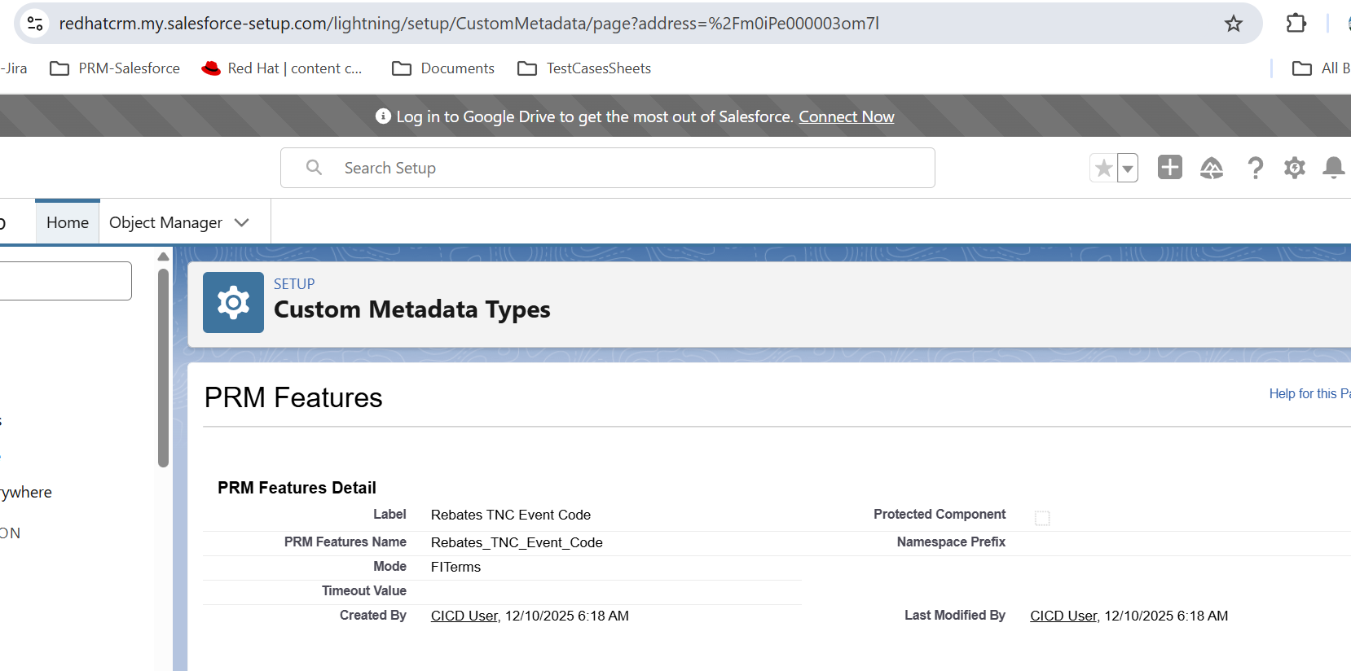
Task: Open the Setup gear menu icon
Action: (x=1294, y=168)
